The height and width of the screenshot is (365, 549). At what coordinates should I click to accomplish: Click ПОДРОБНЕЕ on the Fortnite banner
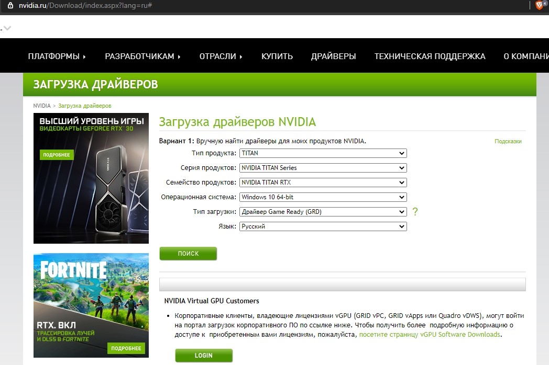[126, 348]
